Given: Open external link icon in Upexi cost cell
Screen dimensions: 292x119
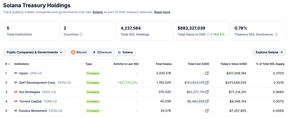Looking at the screenshot, I should (x=207, y=73).
